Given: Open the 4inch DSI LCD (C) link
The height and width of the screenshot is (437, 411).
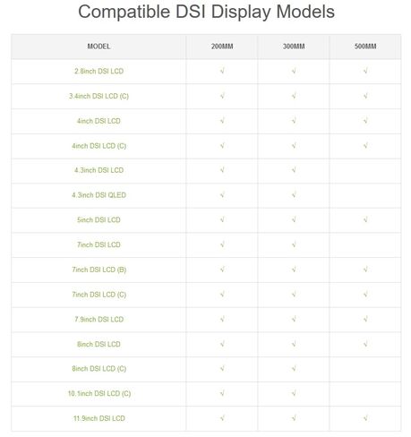Looking at the screenshot, I should pyautogui.click(x=98, y=146).
